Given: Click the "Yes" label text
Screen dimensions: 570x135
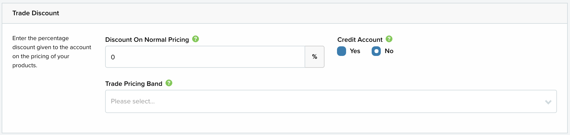Looking at the screenshot, I should click(355, 51).
